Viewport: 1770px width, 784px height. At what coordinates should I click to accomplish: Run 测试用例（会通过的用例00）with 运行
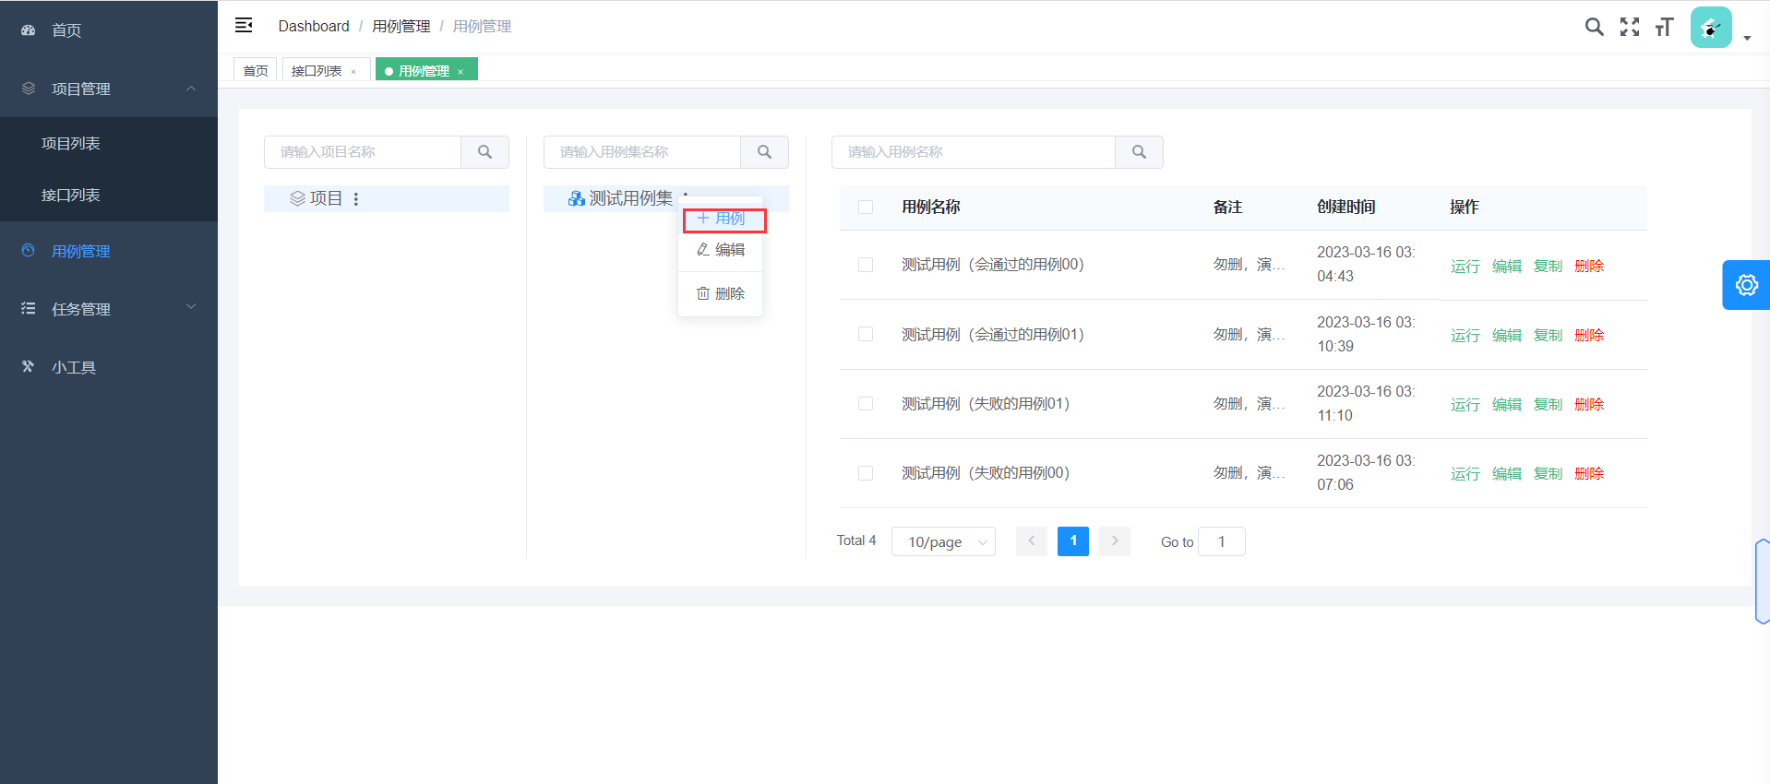1465,266
